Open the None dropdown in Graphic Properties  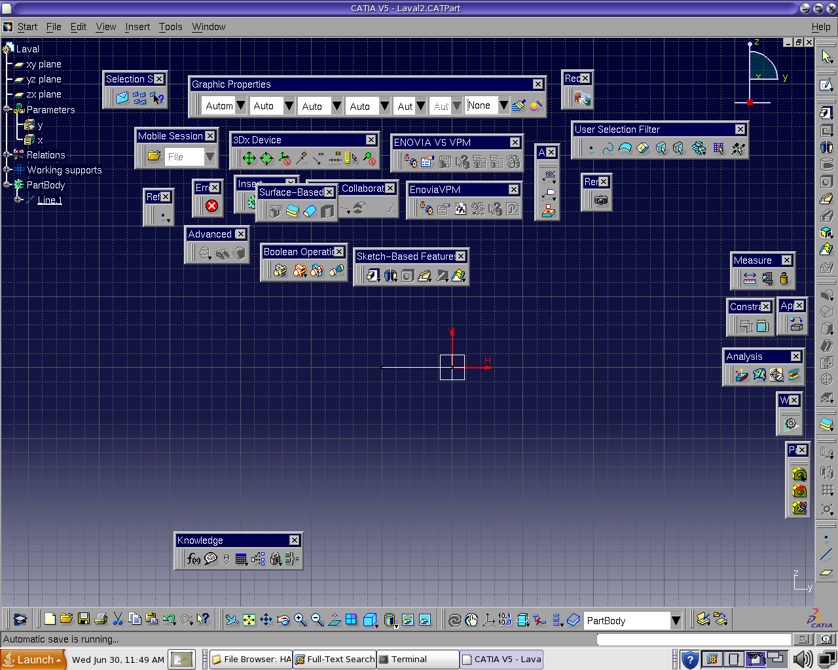503,105
